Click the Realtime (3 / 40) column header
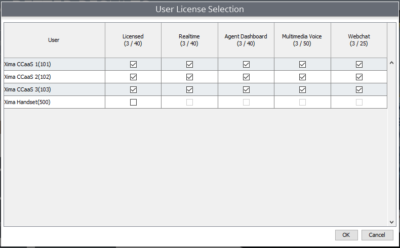Viewport: 400px width, 248px height. pos(189,40)
